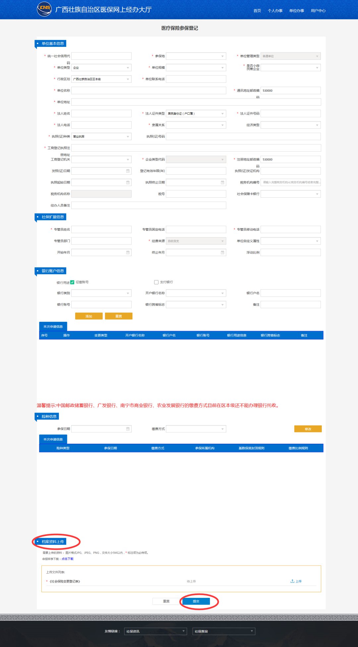
Task: Open the 执照(证)种类 dropdown
Action: click(x=101, y=137)
